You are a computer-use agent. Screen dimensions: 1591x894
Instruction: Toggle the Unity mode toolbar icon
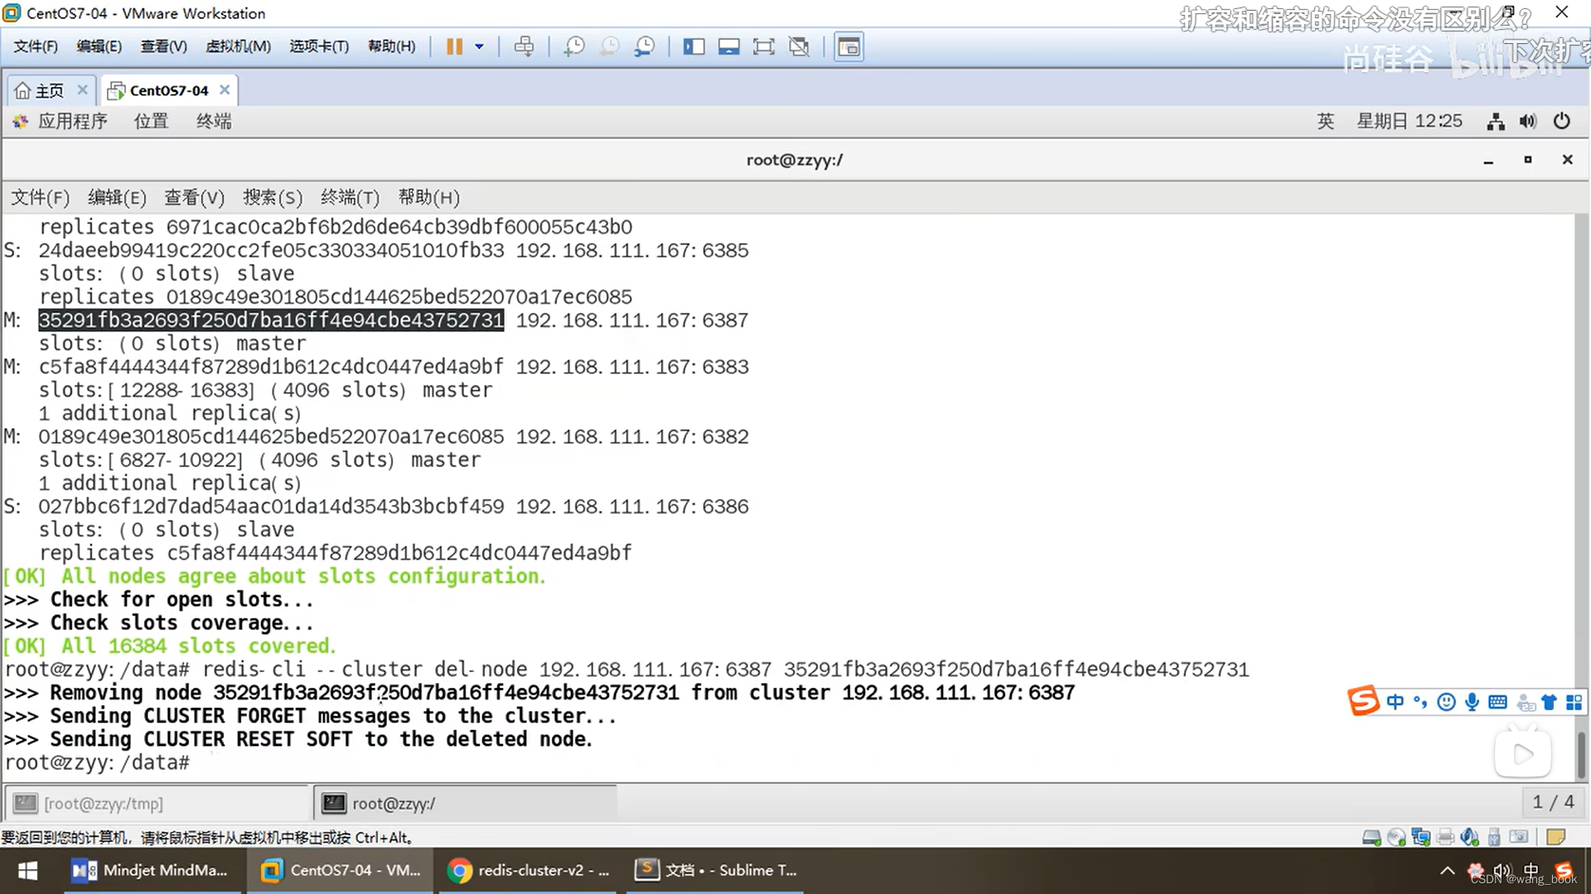tap(799, 47)
